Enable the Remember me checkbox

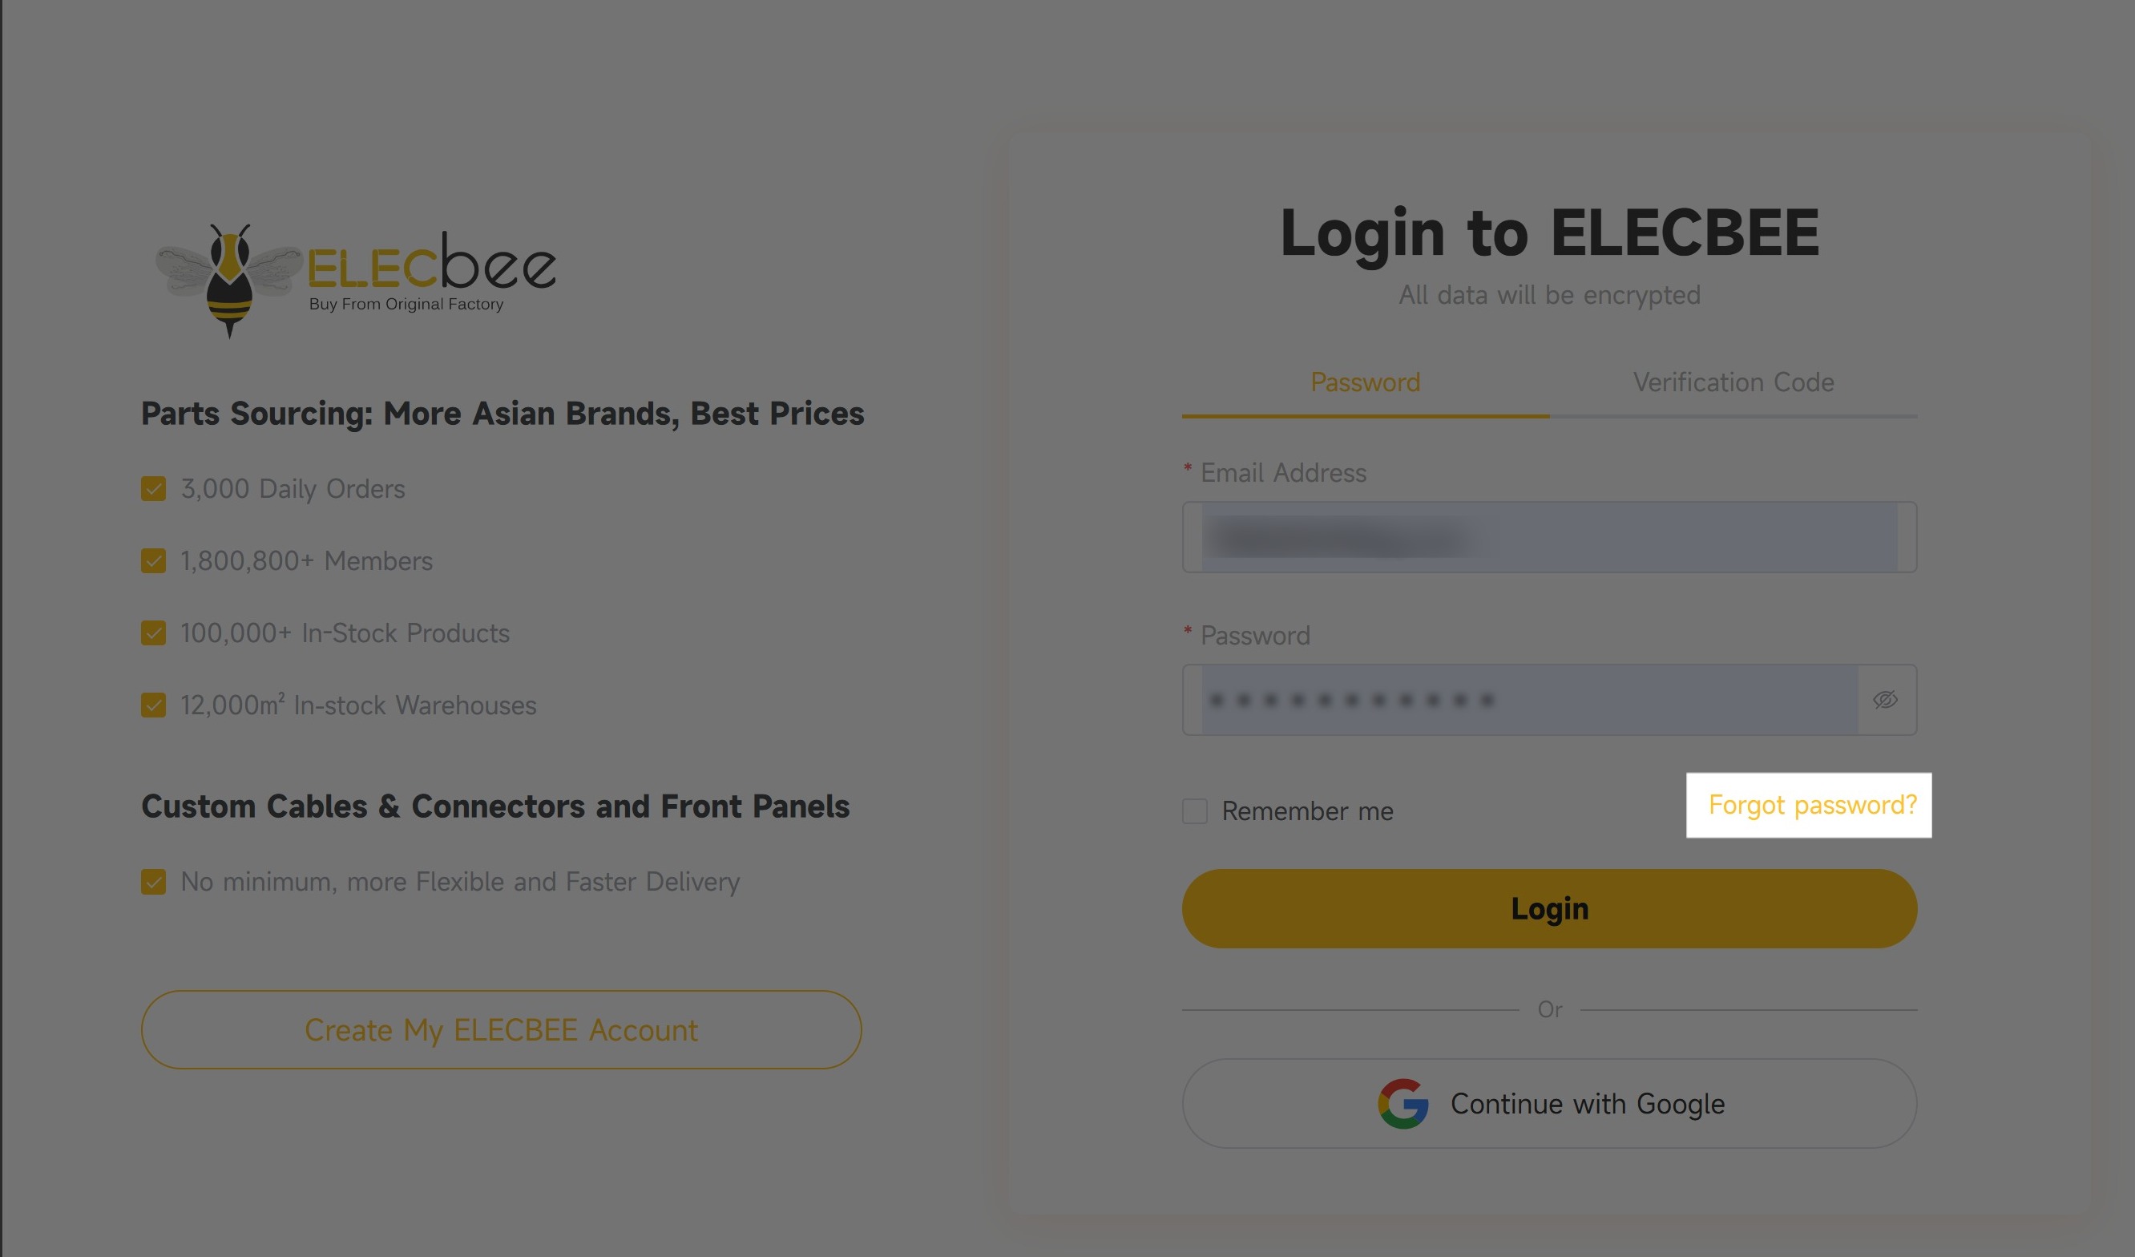[x=1195, y=811]
